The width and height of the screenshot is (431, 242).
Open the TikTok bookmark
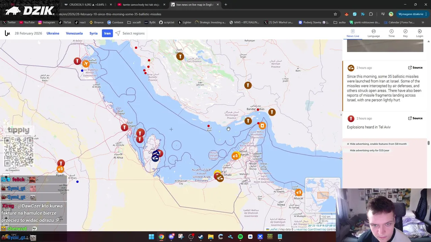click(65, 23)
